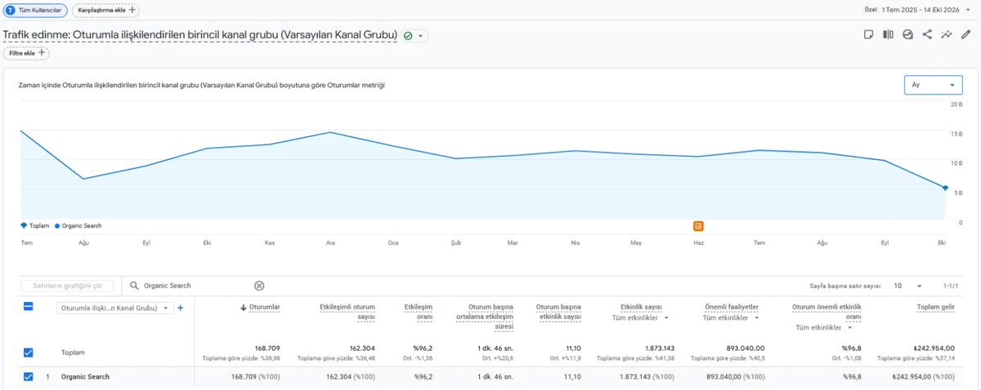
Task: Click the Tüm Kullanıcılar segment chip
Action: click(35, 10)
